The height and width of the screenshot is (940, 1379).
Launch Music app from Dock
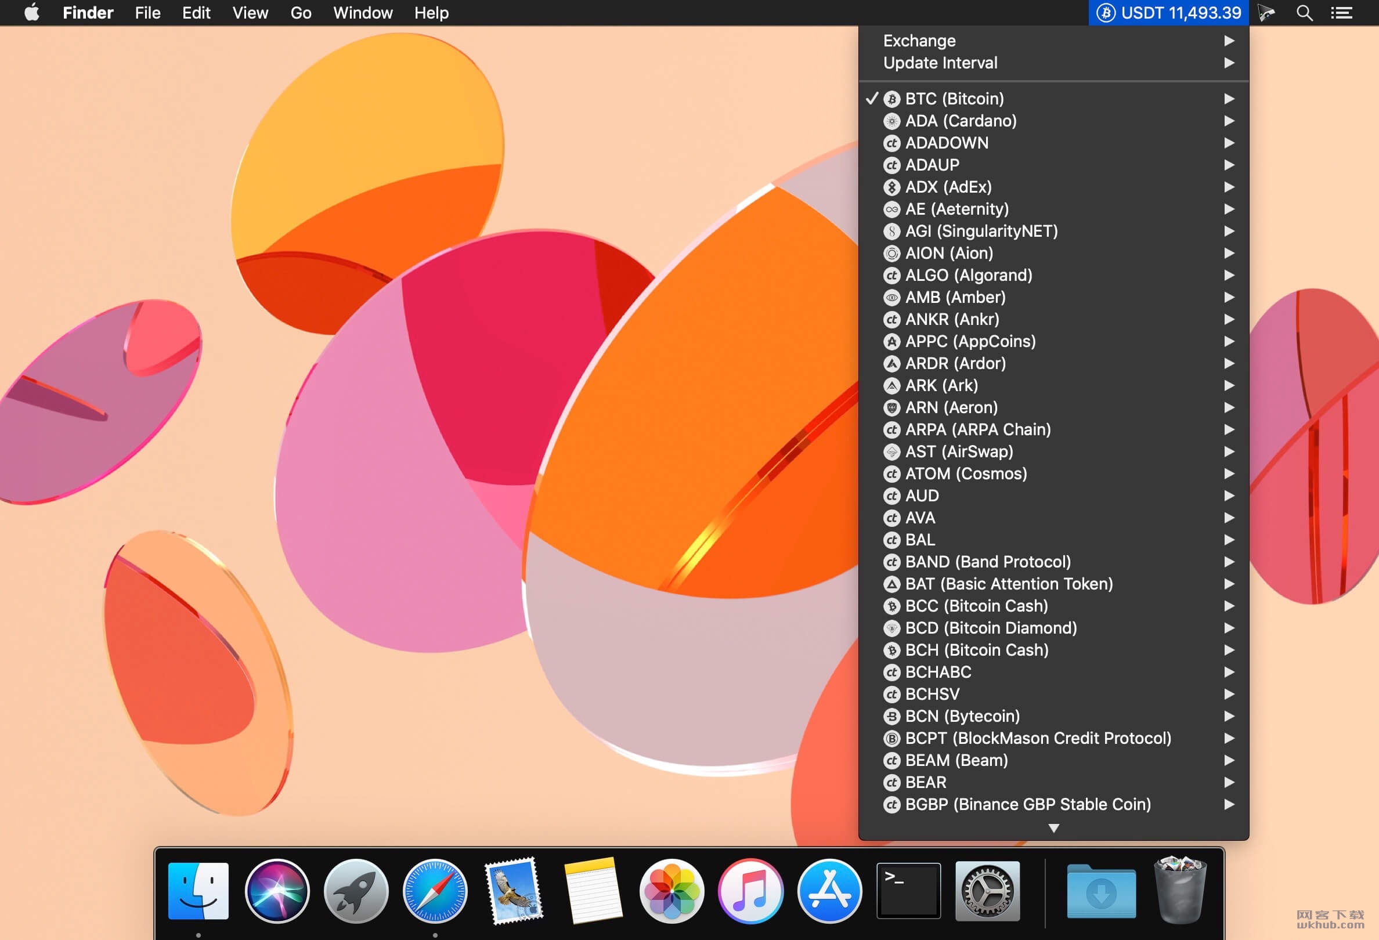pyautogui.click(x=750, y=891)
